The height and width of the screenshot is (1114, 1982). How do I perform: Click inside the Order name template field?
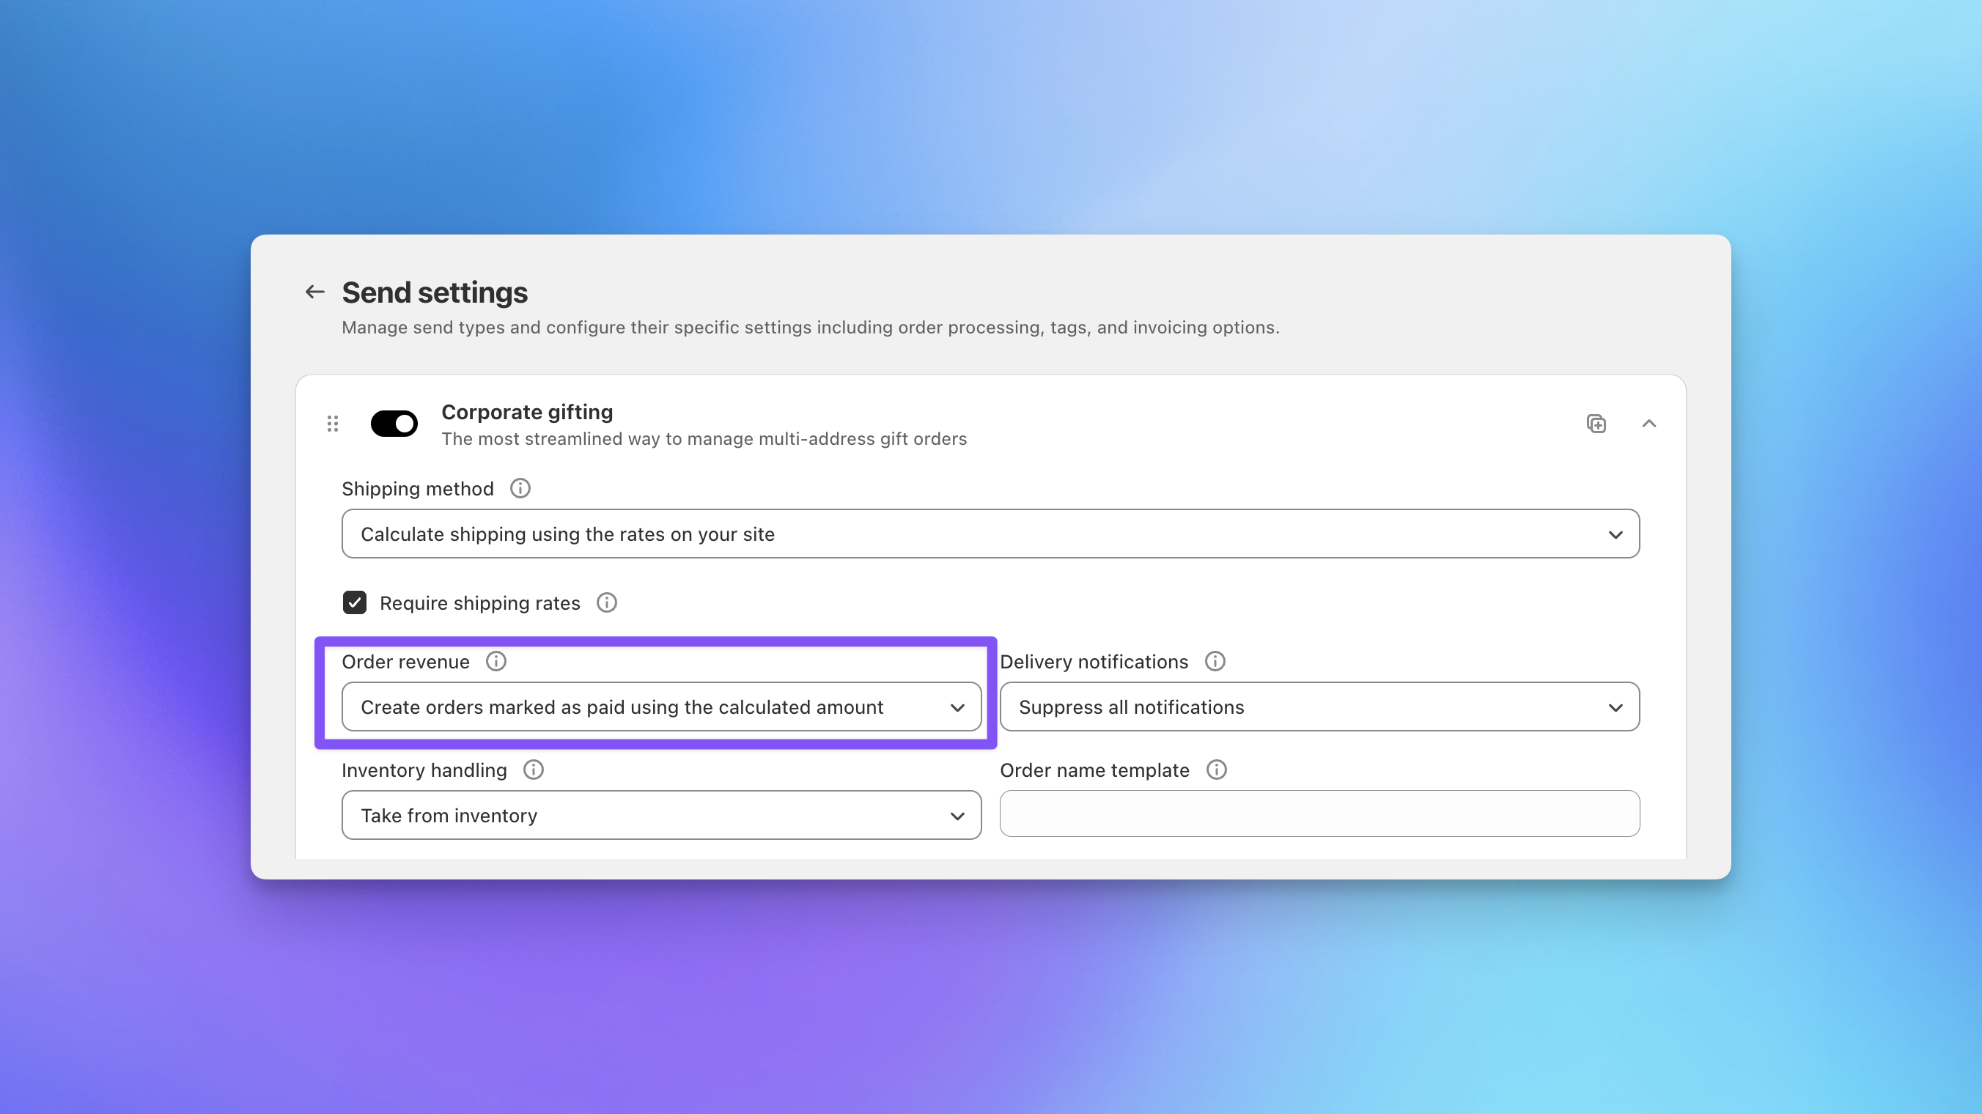(1319, 814)
